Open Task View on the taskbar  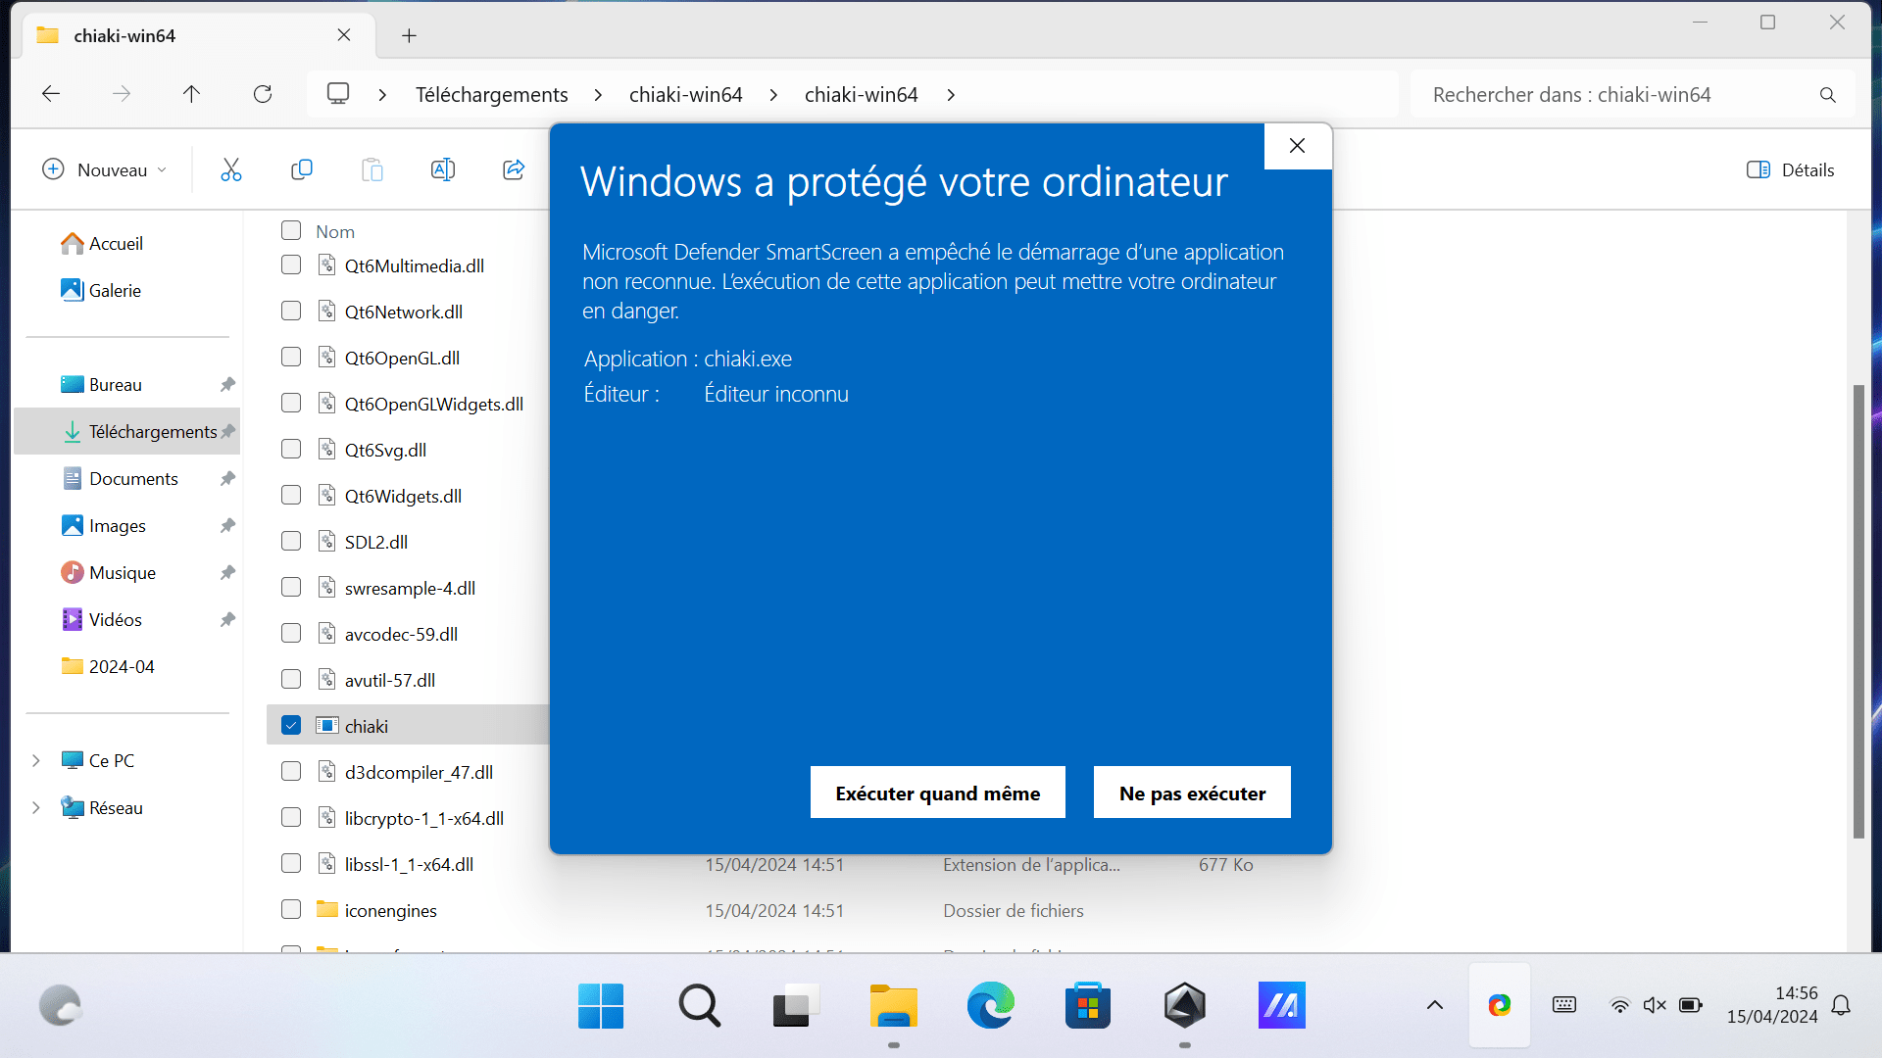click(795, 1005)
